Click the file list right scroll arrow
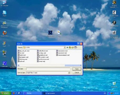The width and height of the screenshot is (120, 95). click(81, 65)
